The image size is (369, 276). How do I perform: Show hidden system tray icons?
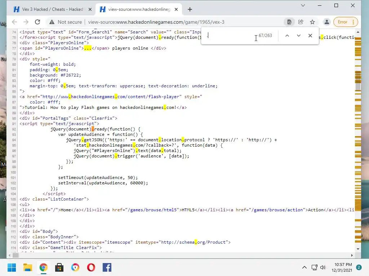tap(304, 267)
